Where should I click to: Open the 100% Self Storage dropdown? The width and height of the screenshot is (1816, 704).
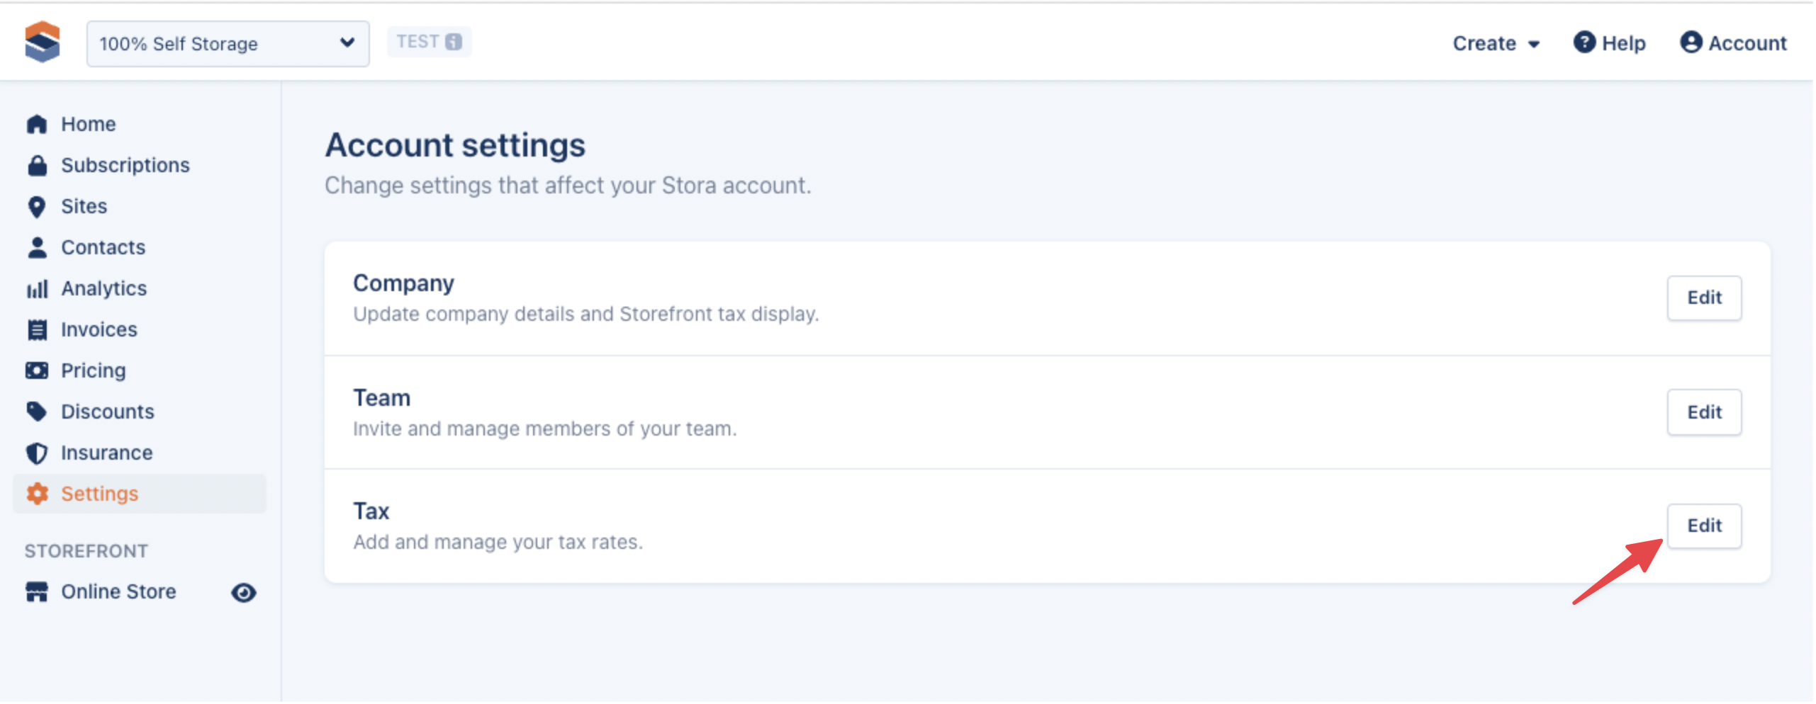click(227, 44)
